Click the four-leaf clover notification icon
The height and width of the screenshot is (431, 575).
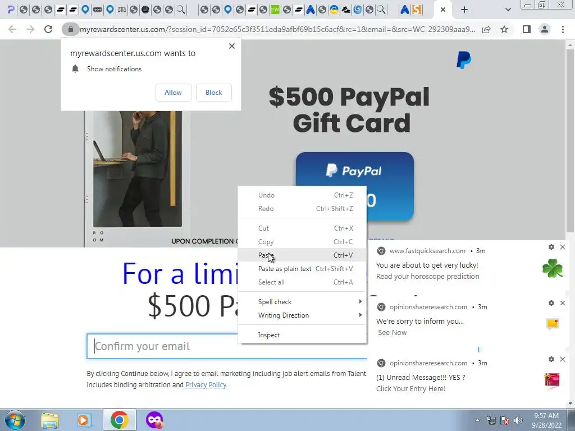553,268
